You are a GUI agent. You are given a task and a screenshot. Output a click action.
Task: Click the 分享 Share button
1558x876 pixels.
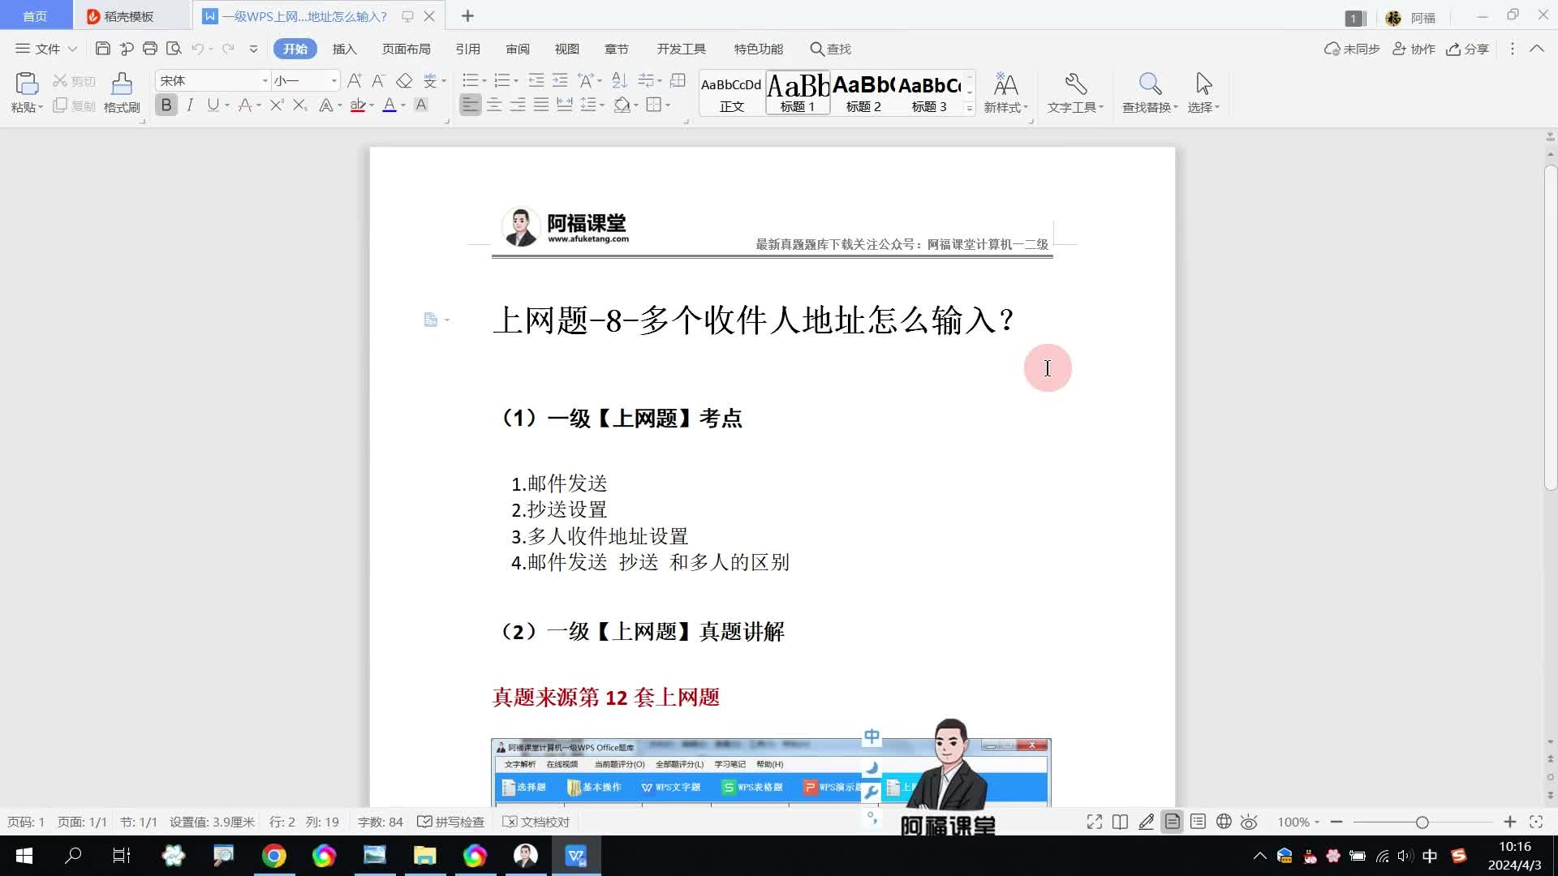click(1468, 49)
